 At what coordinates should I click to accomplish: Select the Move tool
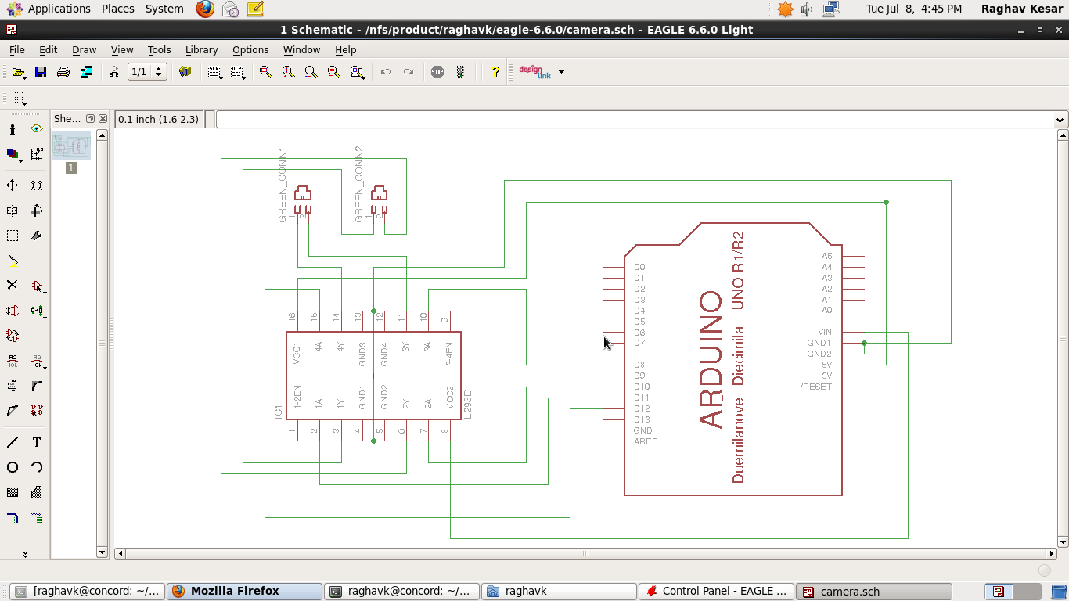pos(13,185)
